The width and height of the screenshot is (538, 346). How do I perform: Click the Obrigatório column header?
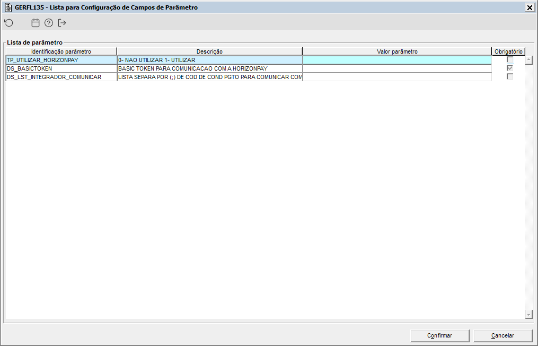(508, 51)
